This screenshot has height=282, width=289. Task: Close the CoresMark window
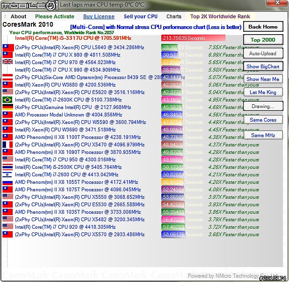[277, 3]
